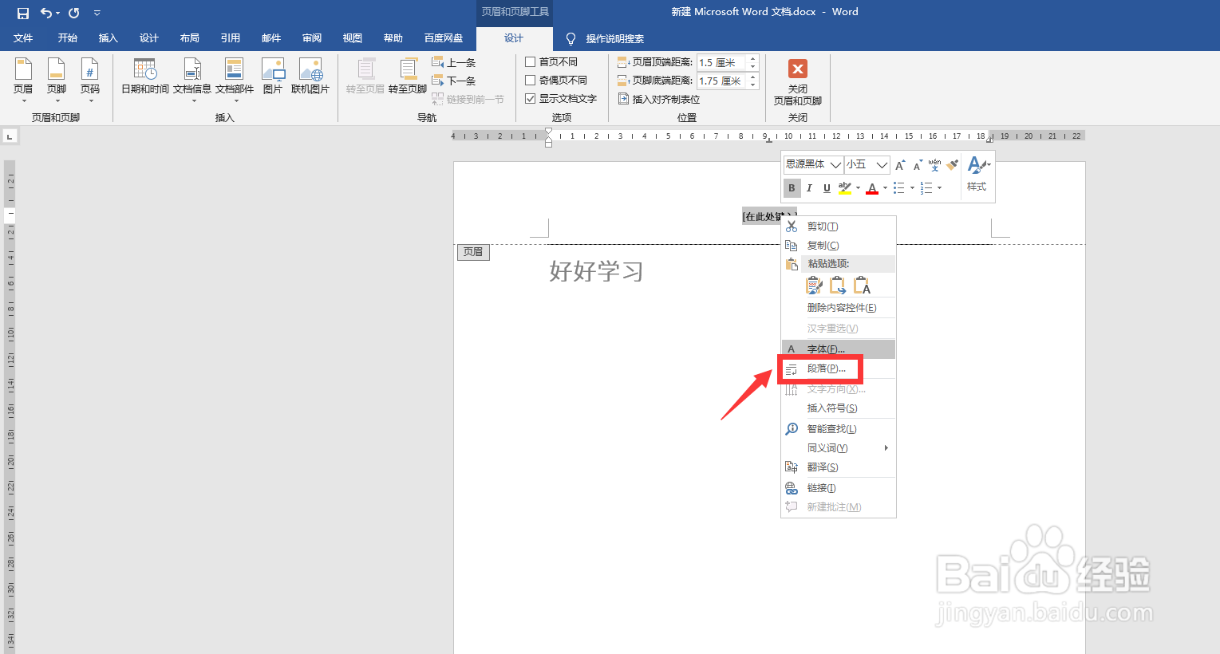Expand the highlight color dropdown arrow
Viewport: 1220px width, 654px height.
point(858,188)
